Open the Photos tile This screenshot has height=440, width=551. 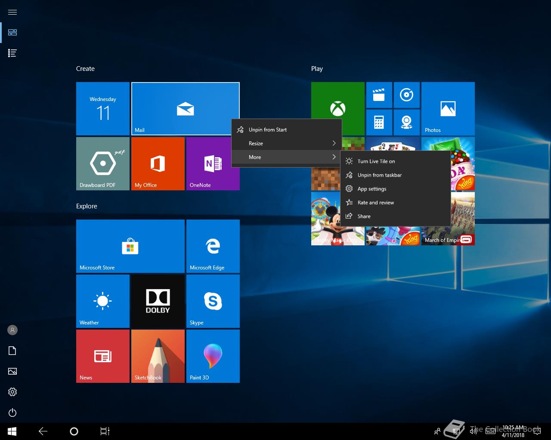(448, 109)
